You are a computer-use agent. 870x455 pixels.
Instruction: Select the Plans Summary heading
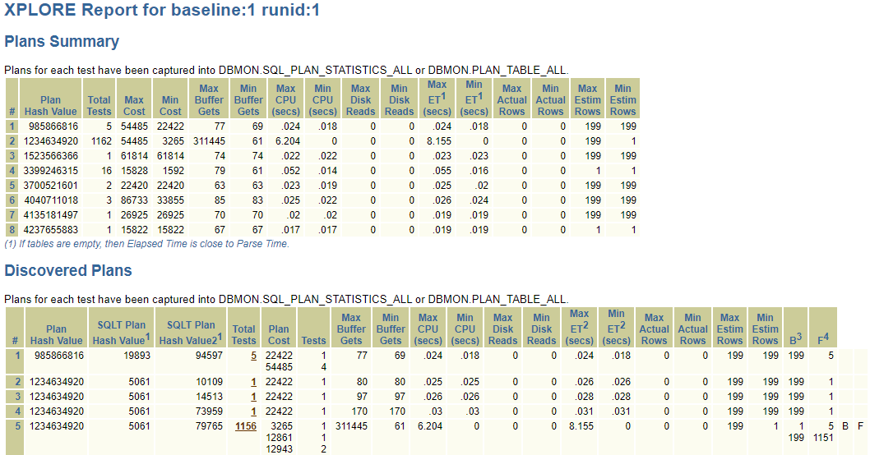point(62,42)
